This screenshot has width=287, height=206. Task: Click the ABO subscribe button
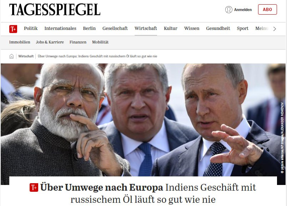[x=267, y=10]
